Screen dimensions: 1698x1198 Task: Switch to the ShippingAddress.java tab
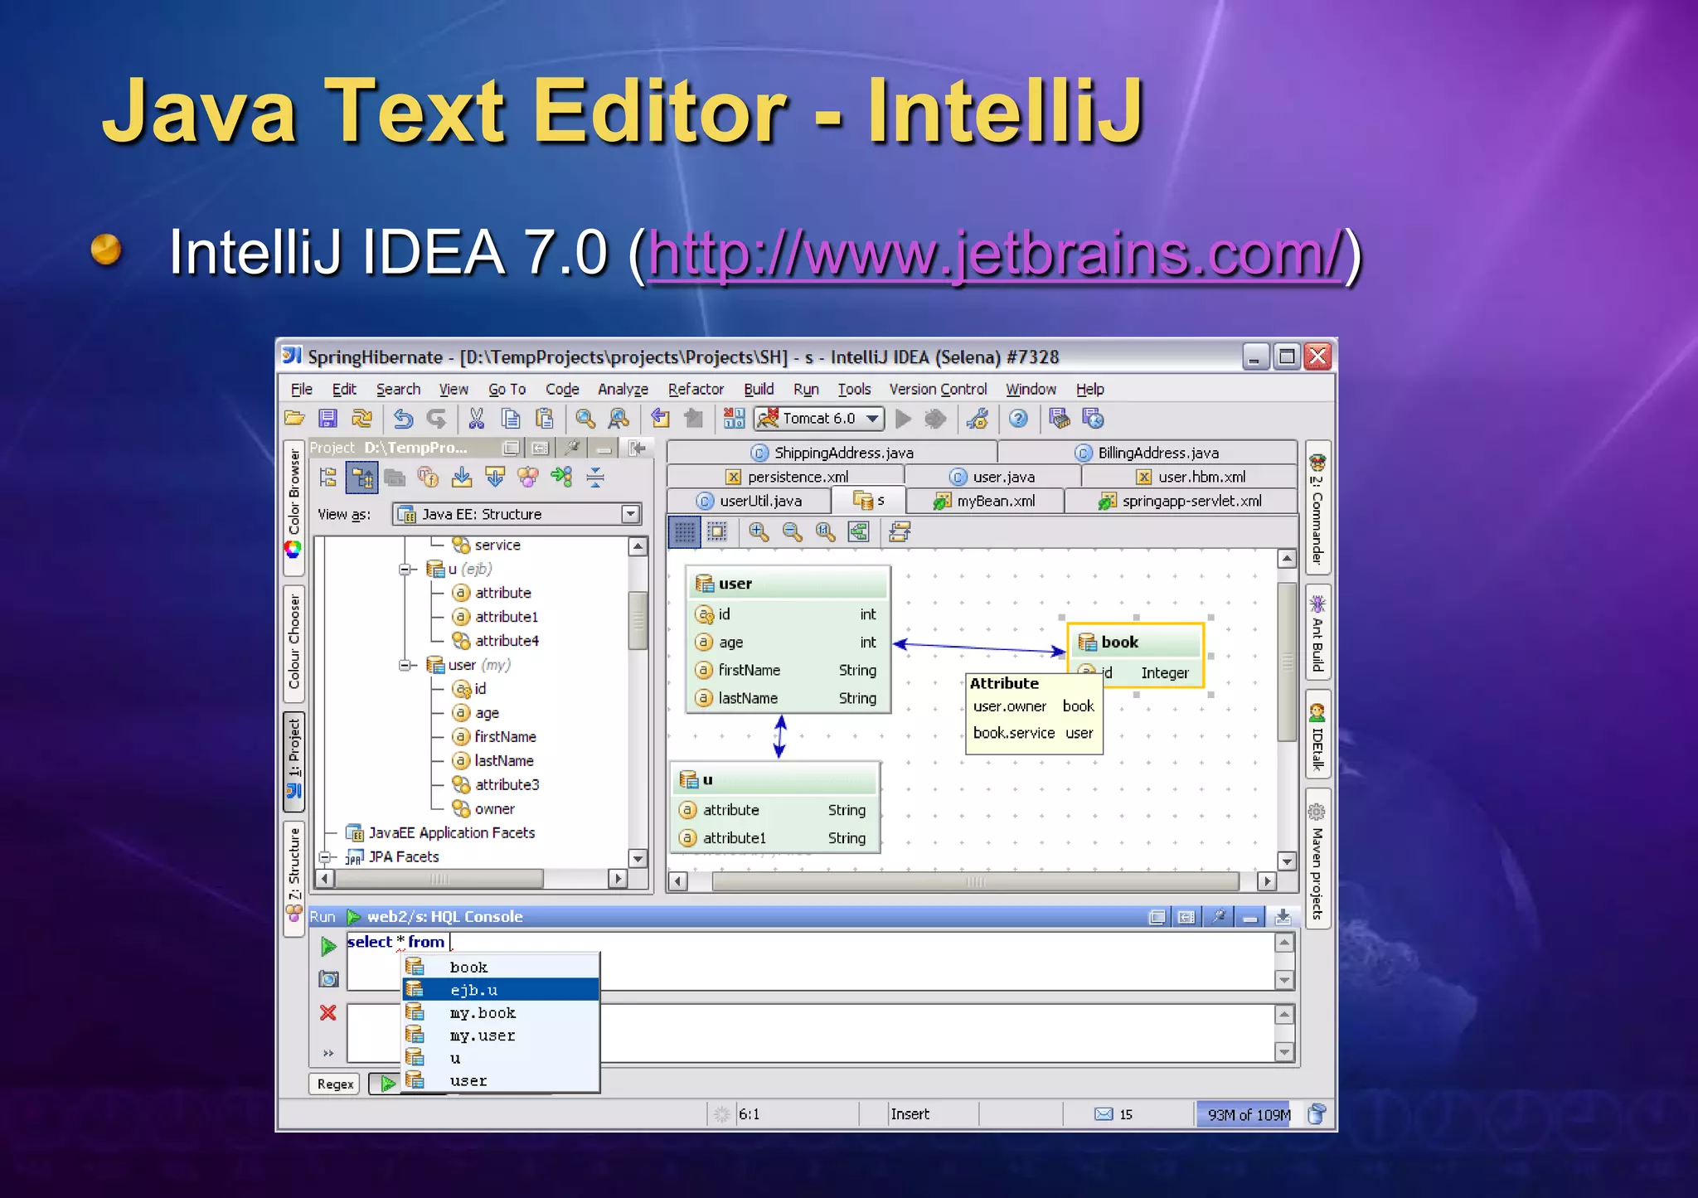[x=832, y=453]
